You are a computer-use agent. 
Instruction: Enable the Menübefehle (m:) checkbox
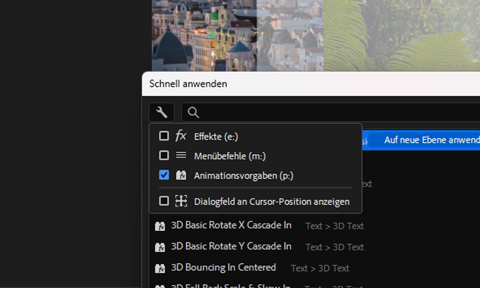164,155
